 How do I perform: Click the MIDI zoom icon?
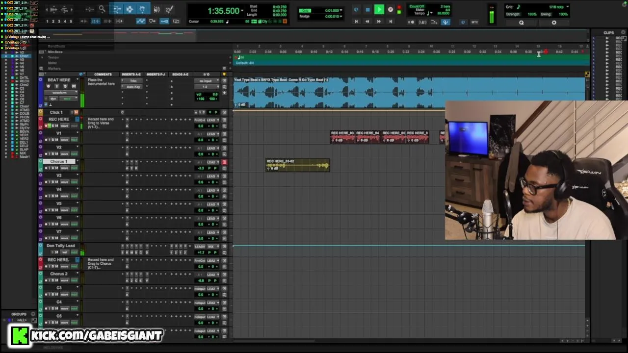[64, 10]
